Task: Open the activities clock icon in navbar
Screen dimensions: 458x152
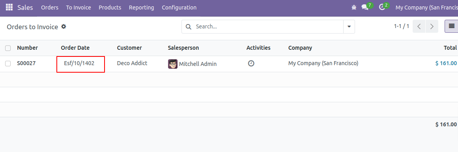Action: tap(382, 8)
